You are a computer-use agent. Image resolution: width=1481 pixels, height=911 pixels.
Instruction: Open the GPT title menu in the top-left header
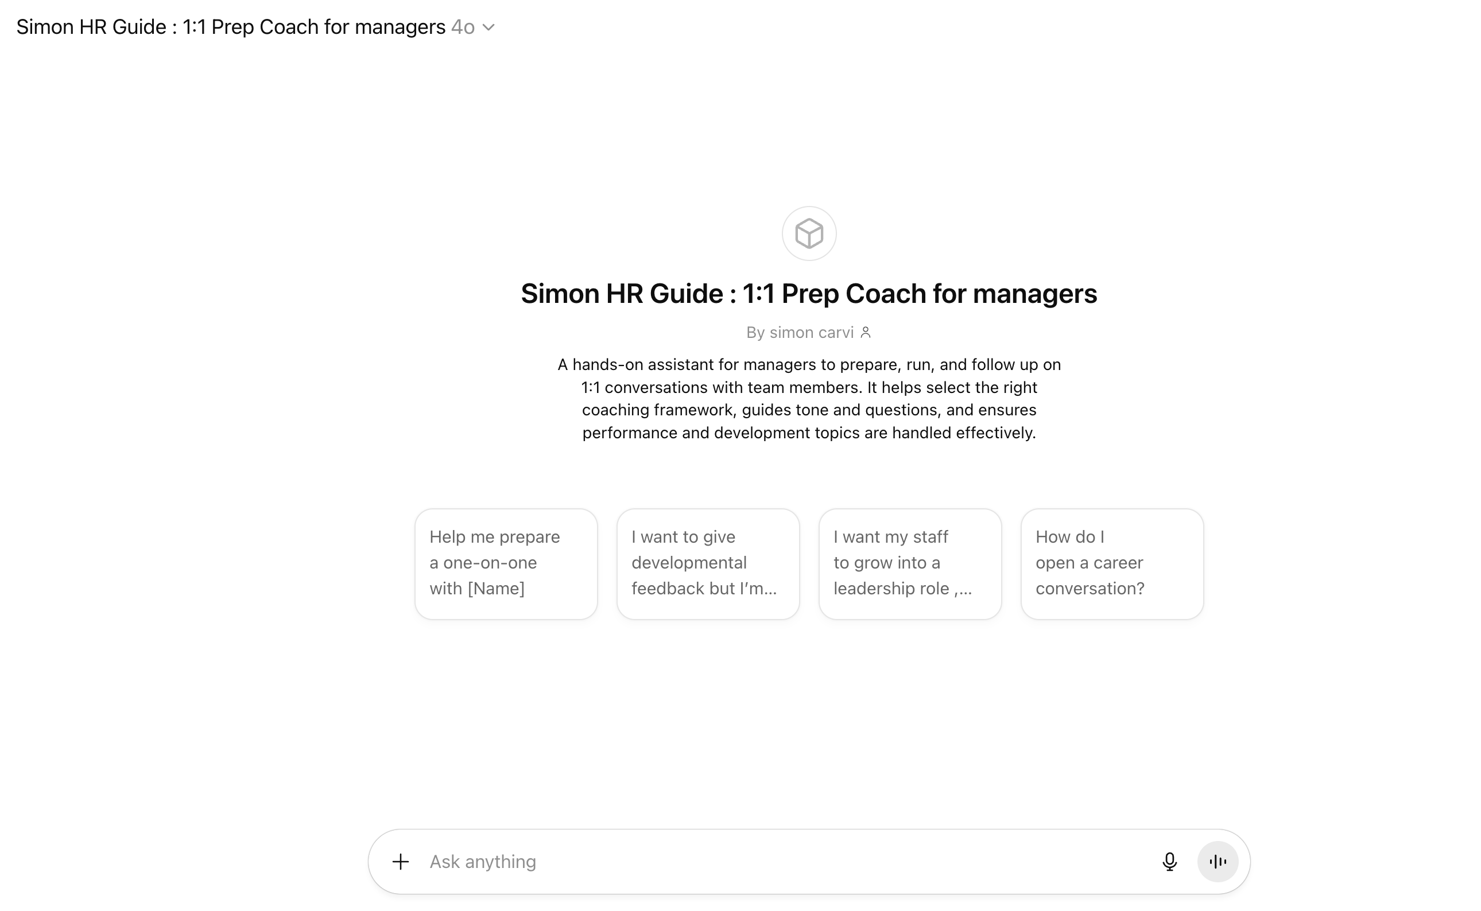[230, 28]
